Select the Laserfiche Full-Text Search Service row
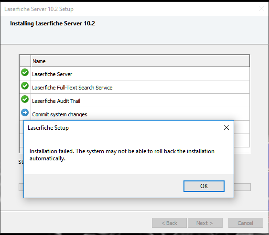The height and width of the screenshot is (235, 269). (135, 87)
